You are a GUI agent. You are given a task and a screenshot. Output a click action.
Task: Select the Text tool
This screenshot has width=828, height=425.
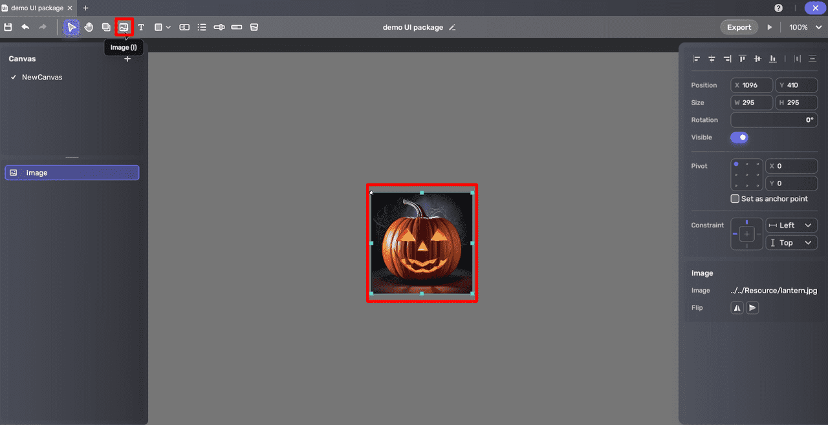141,27
